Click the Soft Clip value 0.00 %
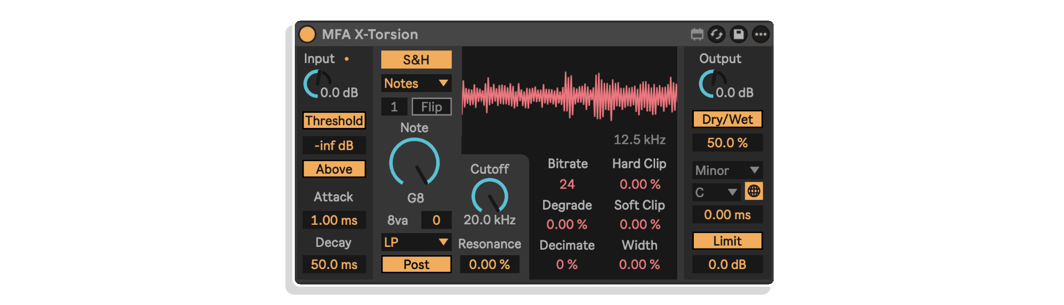This screenshot has height=305, width=1064. tap(640, 225)
